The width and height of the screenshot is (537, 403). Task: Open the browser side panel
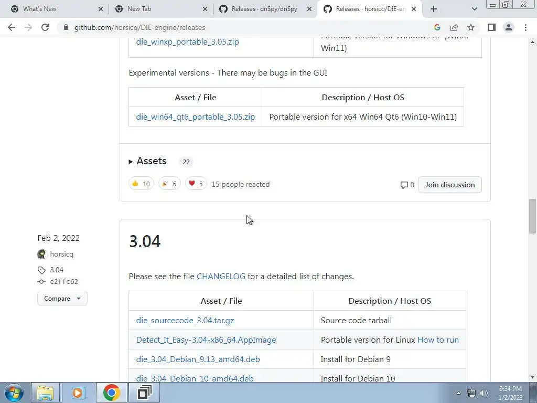point(492,27)
